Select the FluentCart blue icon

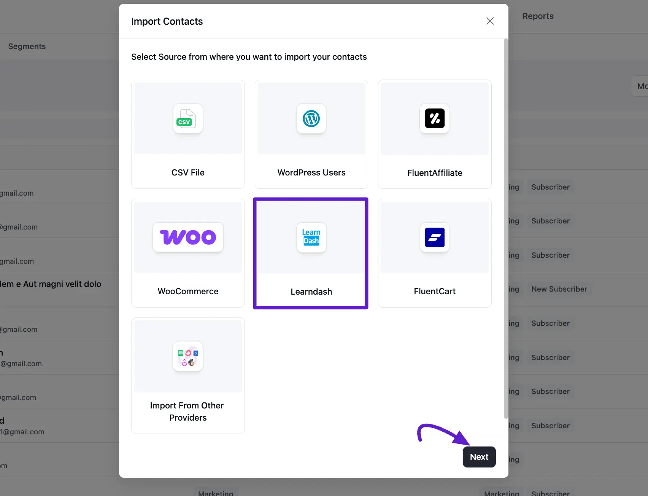click(x=435, y=237)
